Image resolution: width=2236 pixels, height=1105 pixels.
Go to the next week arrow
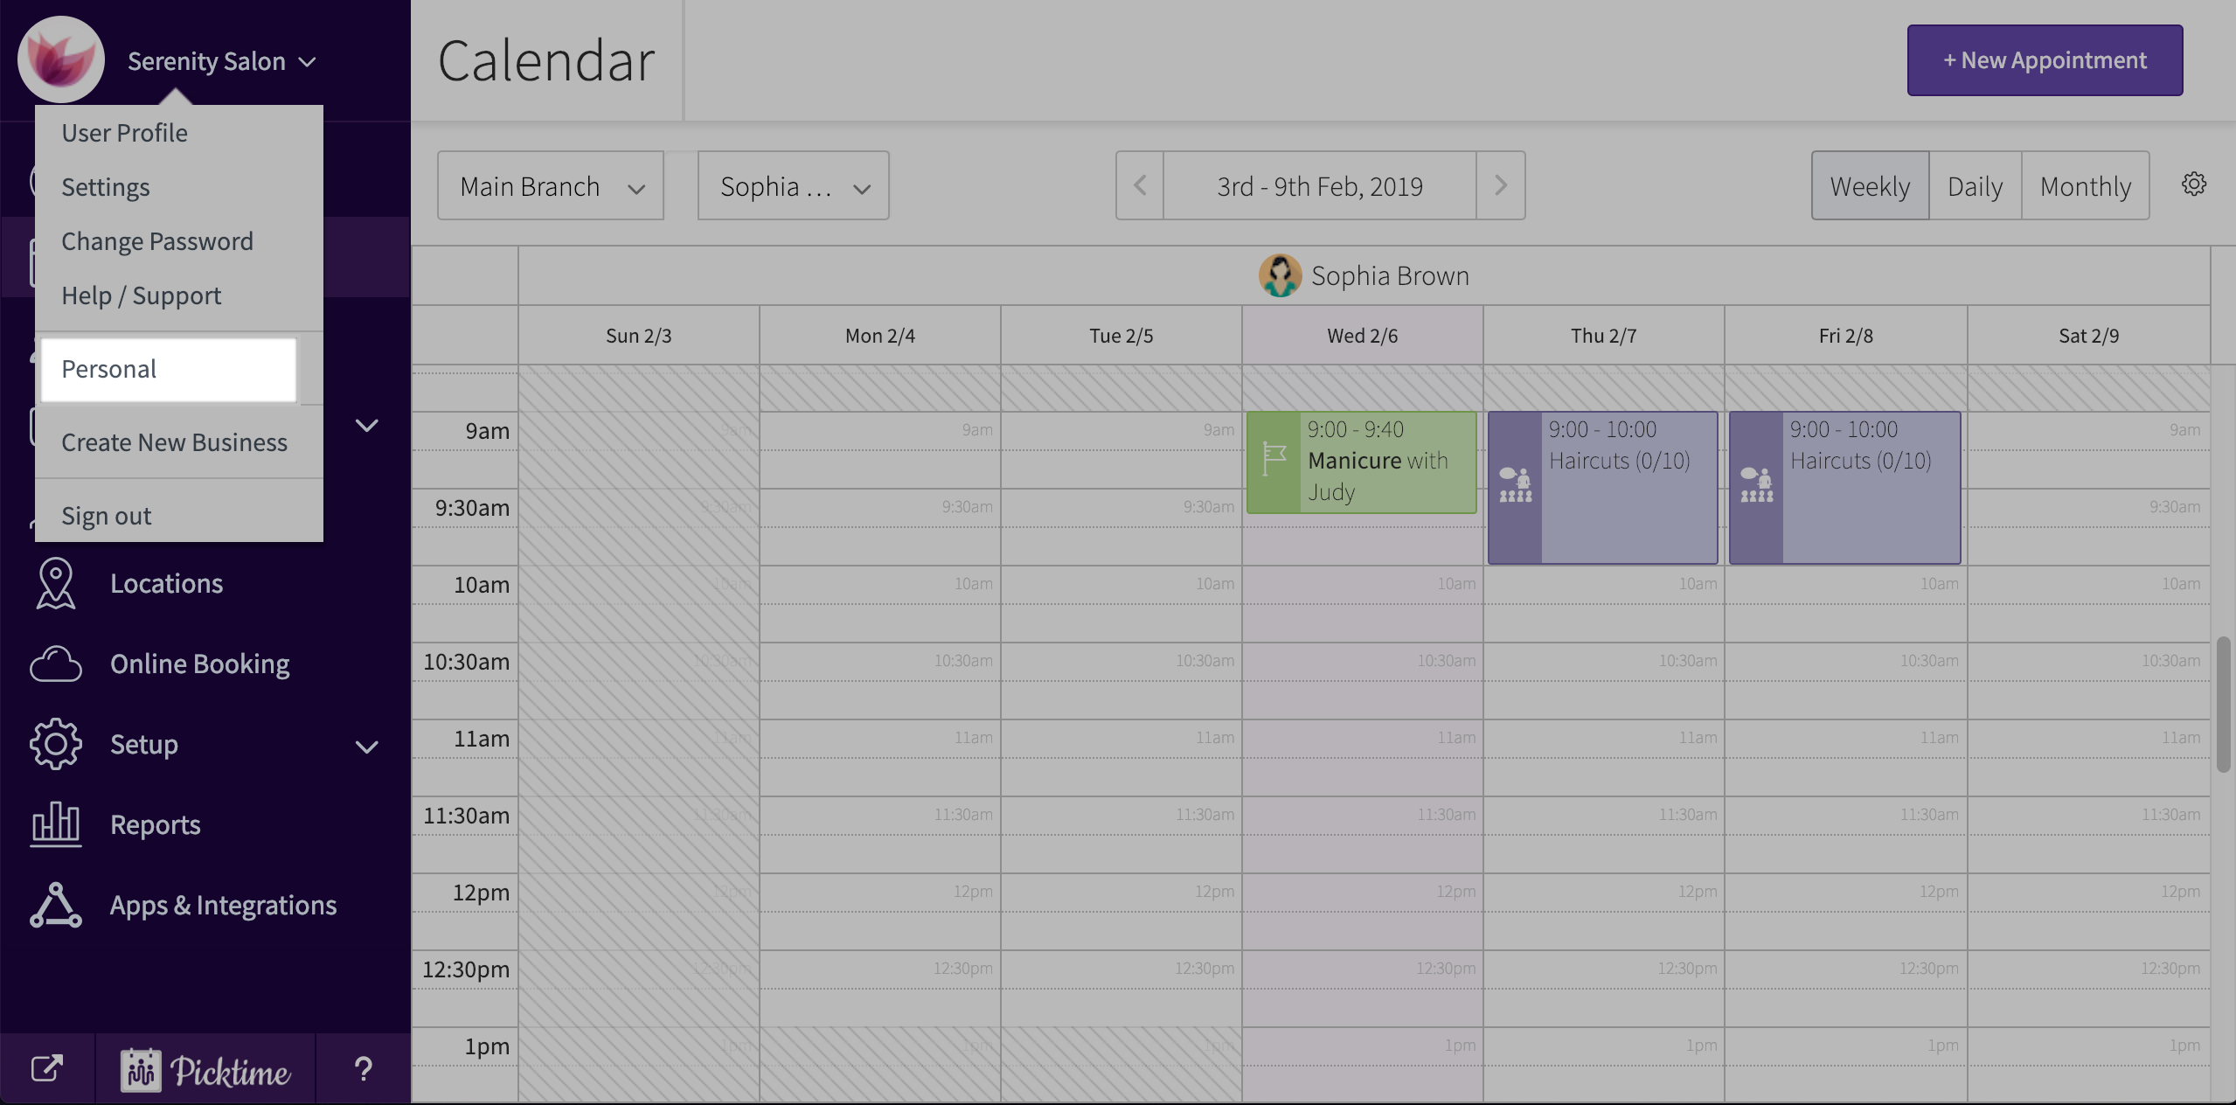1500,185
